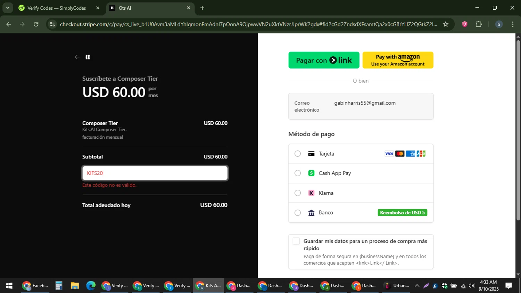Click the Método de pago heading
521x293 pixels.
(312, 134)
